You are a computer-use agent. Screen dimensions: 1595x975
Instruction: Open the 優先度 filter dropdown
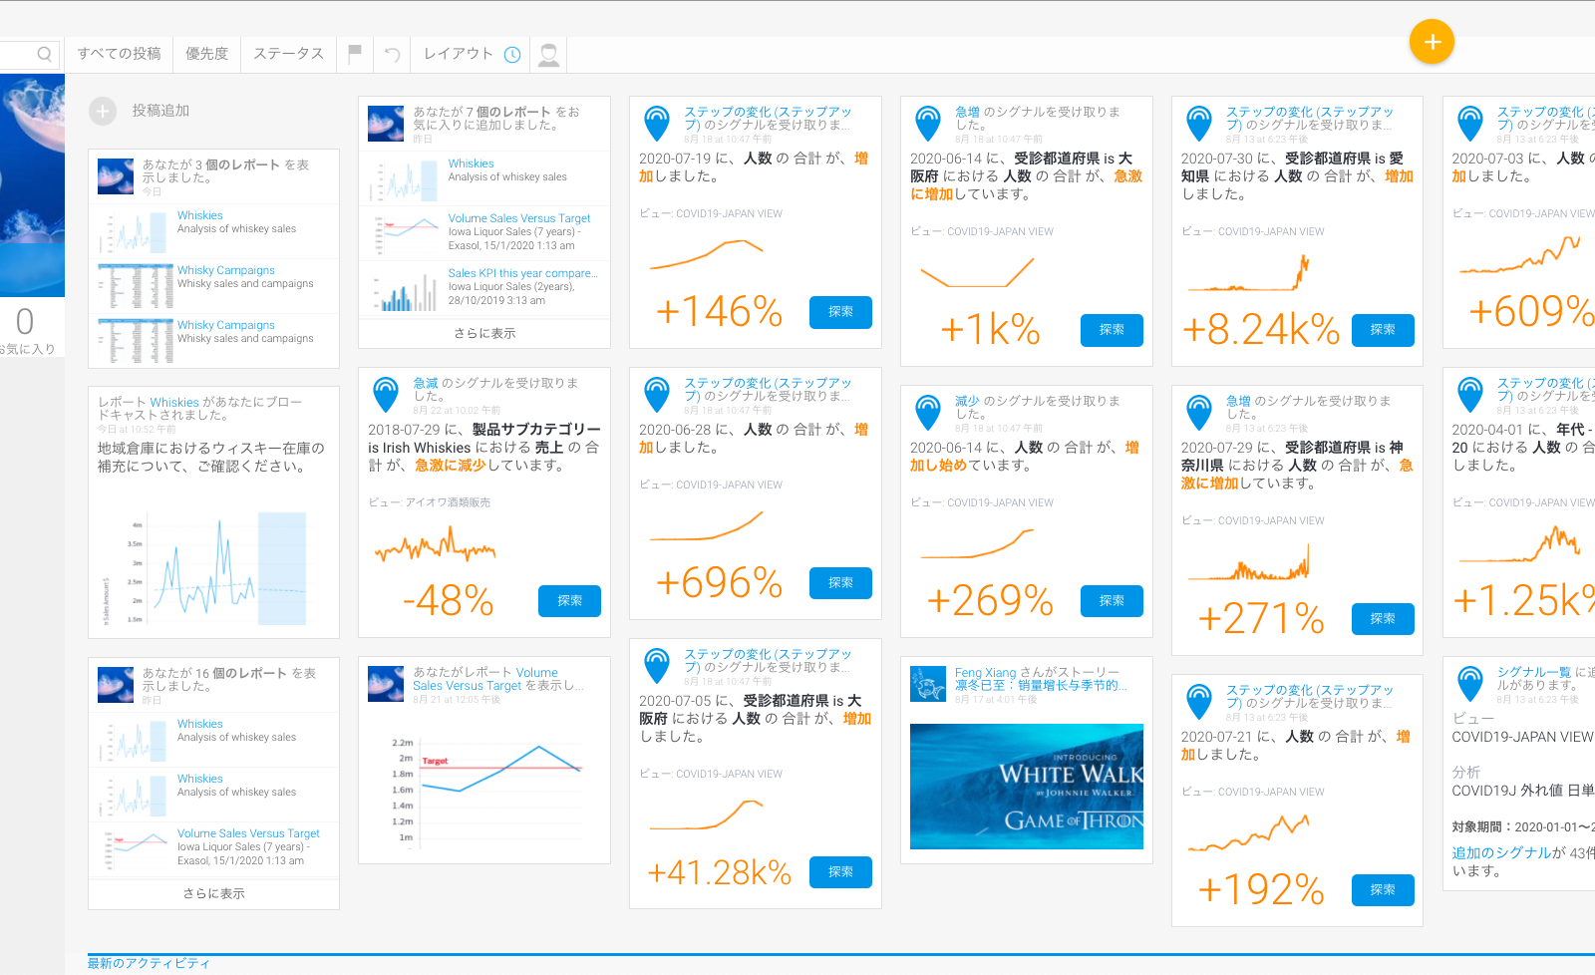(x=206, y=54)
